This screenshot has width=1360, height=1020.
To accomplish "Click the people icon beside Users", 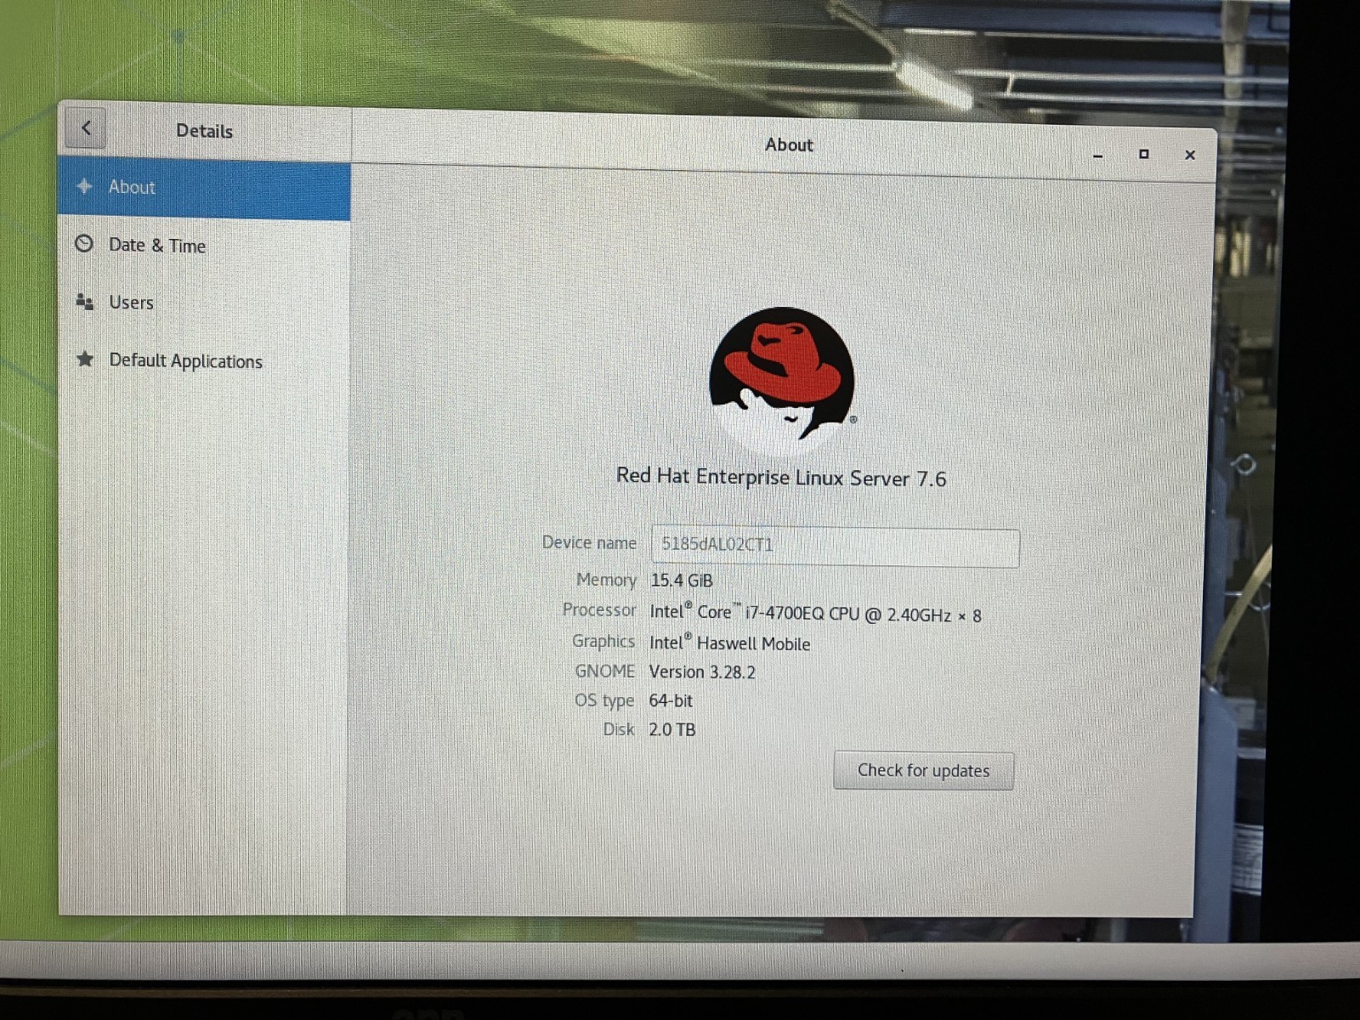I will click(84, 302).
